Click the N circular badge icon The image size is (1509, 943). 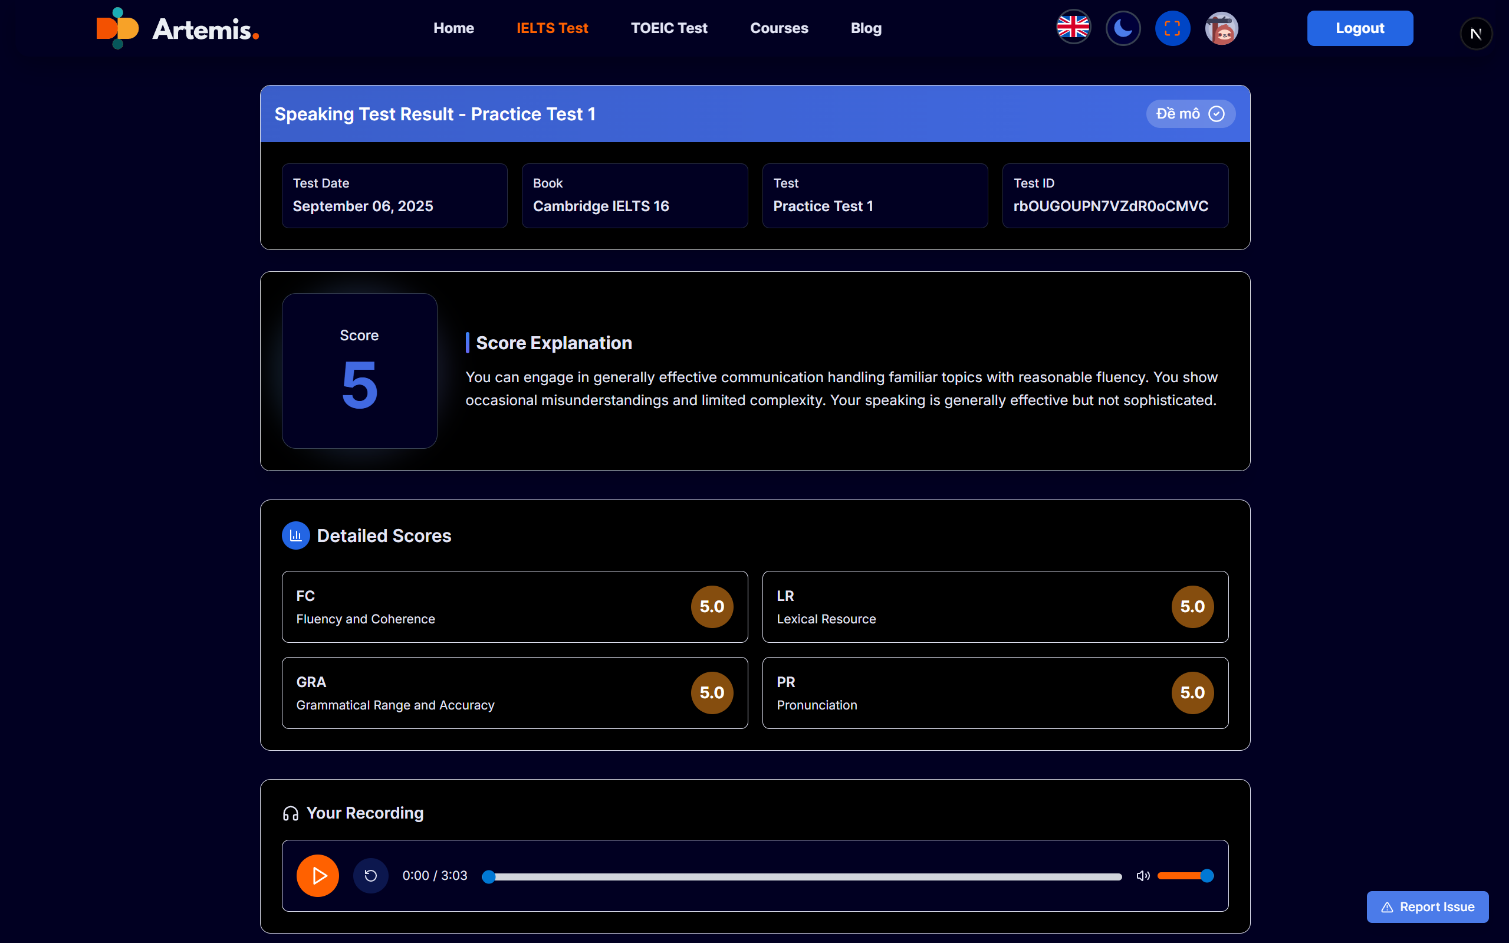point(1475,34)
